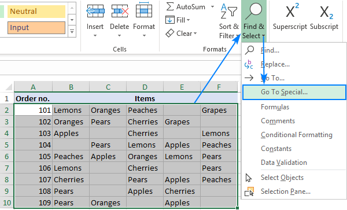The width and height of the screenshot is (347, 210).
Task: Click the Insert cells icon
Action: (x=95, y=11)
